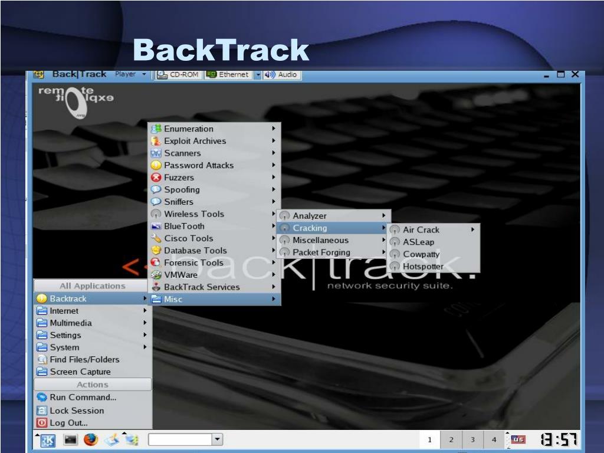Toggle the Ethernet device in VMware toolbar
Image resolution: width=604 pixels, height=453 pixels.
(228, 75)
